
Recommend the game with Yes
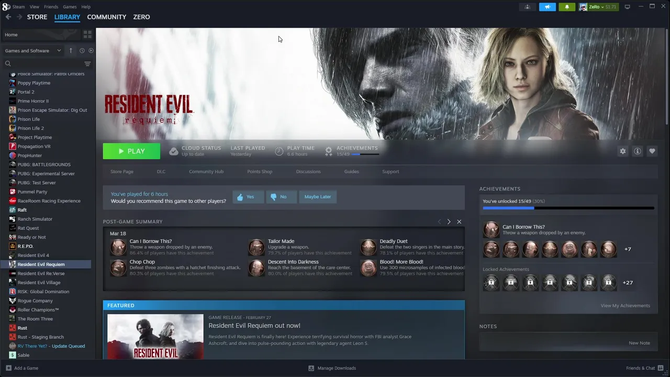(x=248, y=197)
